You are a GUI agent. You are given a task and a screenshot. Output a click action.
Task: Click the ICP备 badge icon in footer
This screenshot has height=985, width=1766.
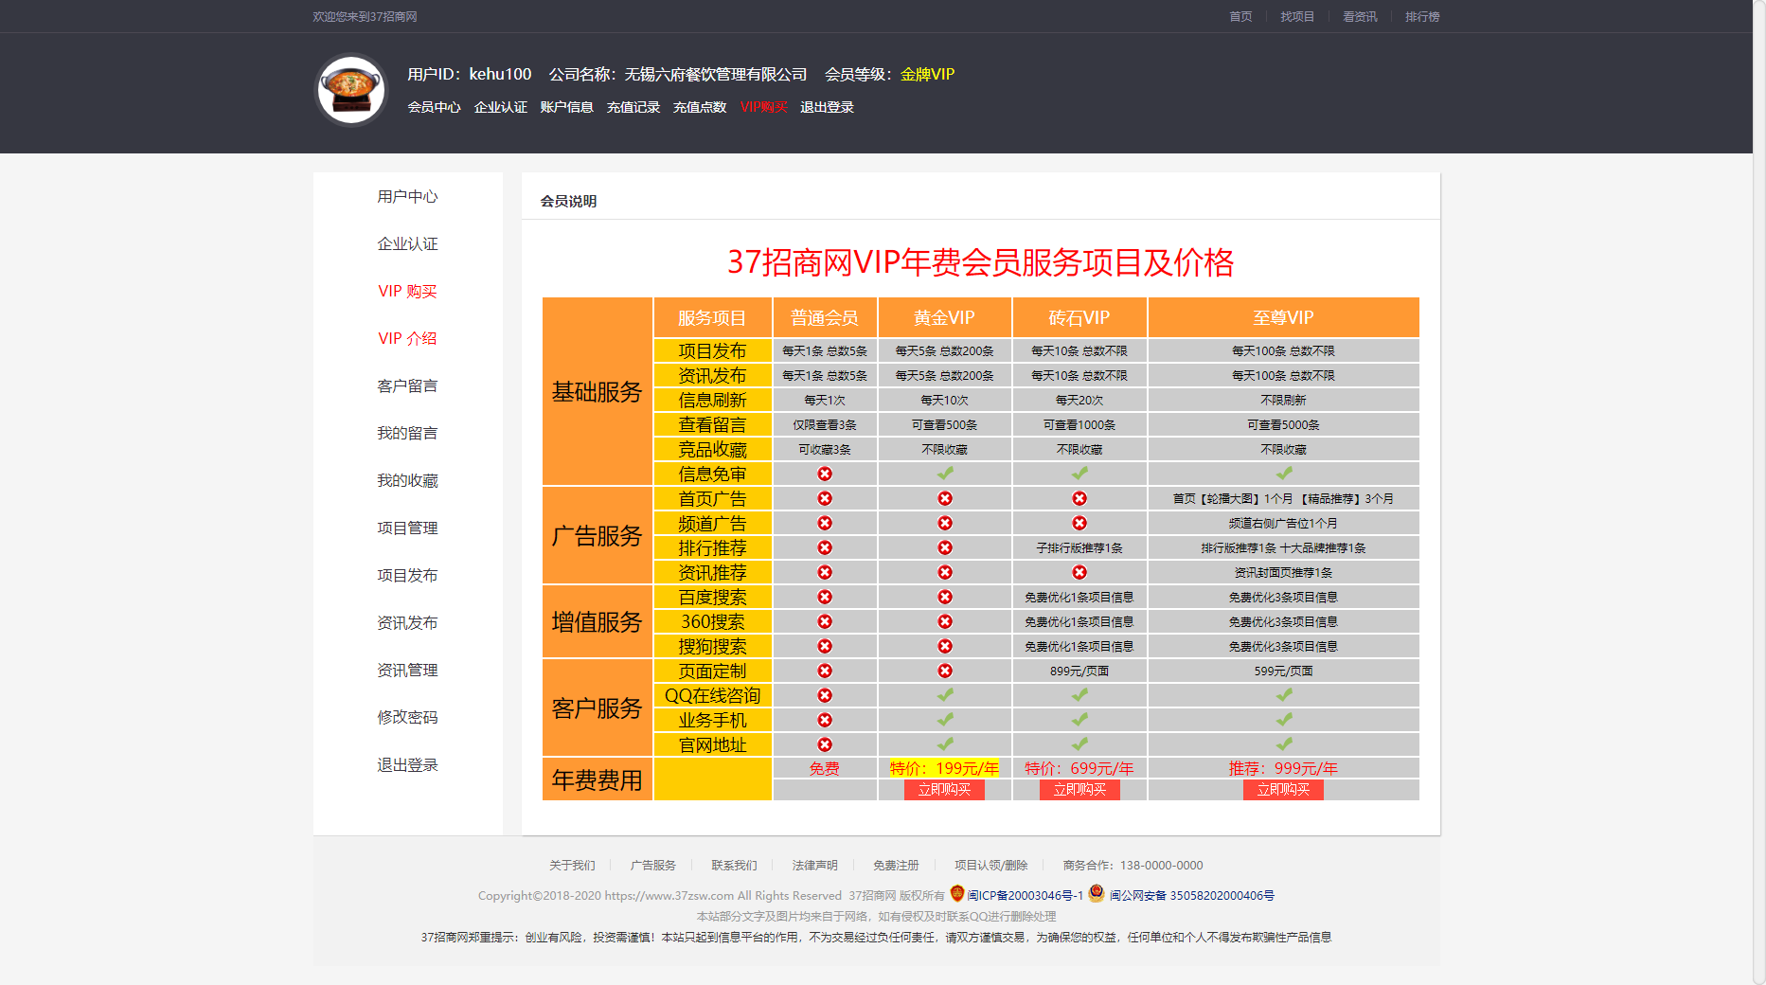pyautogui.click(x=957, y=893)
